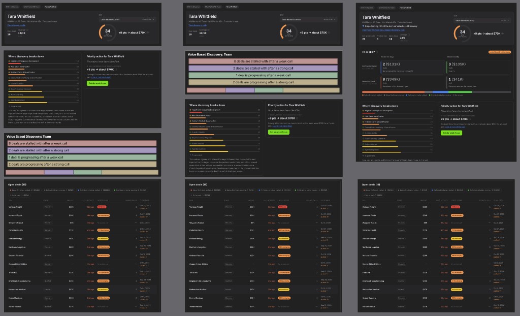Screen dimensions: 520x316
Task: Click pink '8 deals are stalled' bar in left frame
Action: point(82,143)
